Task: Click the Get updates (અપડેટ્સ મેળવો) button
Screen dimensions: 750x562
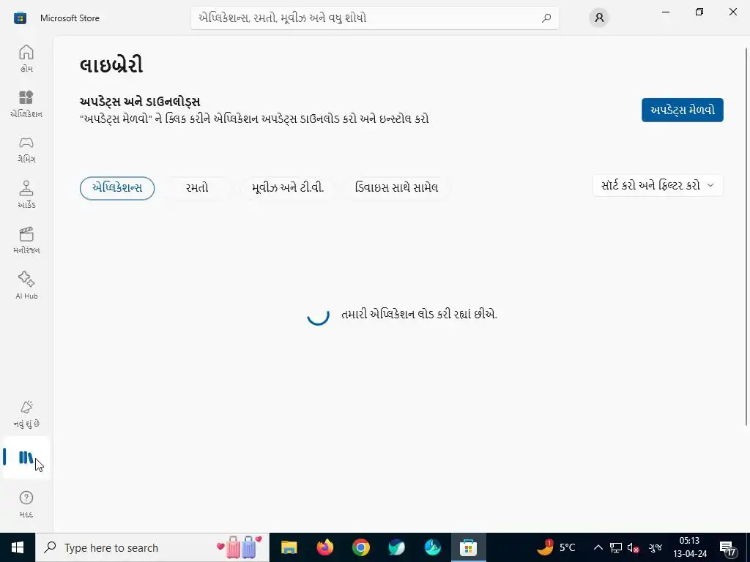Action: point(683,110)
